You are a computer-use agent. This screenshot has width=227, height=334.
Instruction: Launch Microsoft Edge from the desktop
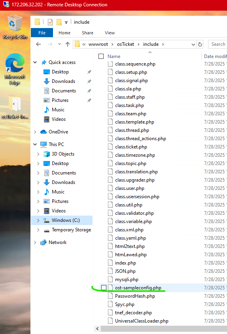point(15,69)
